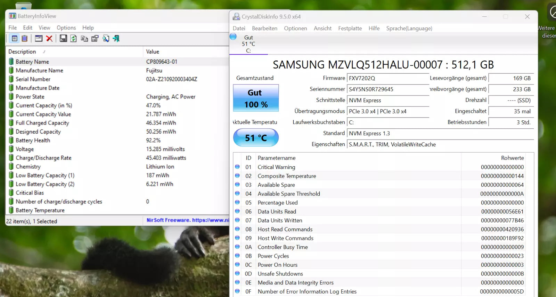556x297 pixels.
Task: Click the 51 °C temperature indicator
Action: (x=256, y=138)
